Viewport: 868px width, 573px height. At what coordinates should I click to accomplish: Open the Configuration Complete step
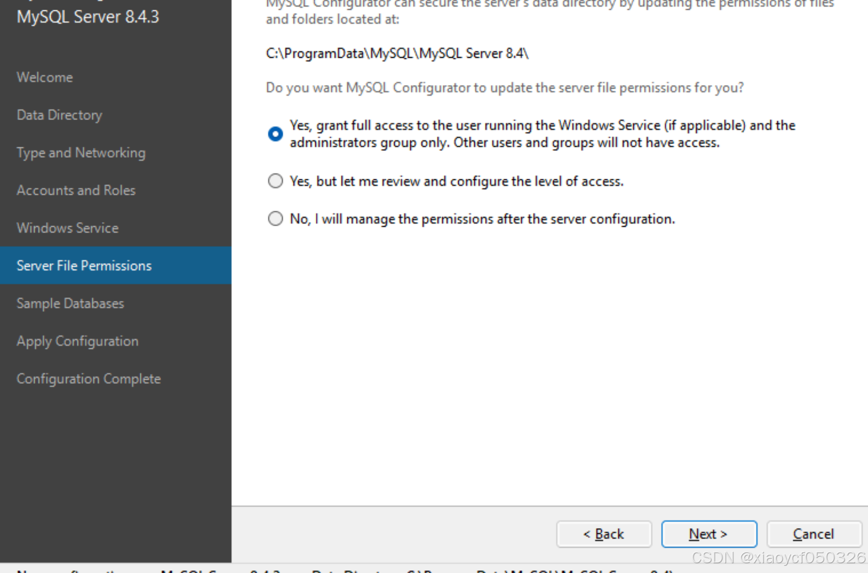[89, 379]
